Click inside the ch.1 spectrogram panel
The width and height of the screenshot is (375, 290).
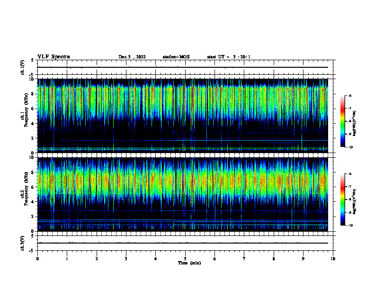point(183,116)
